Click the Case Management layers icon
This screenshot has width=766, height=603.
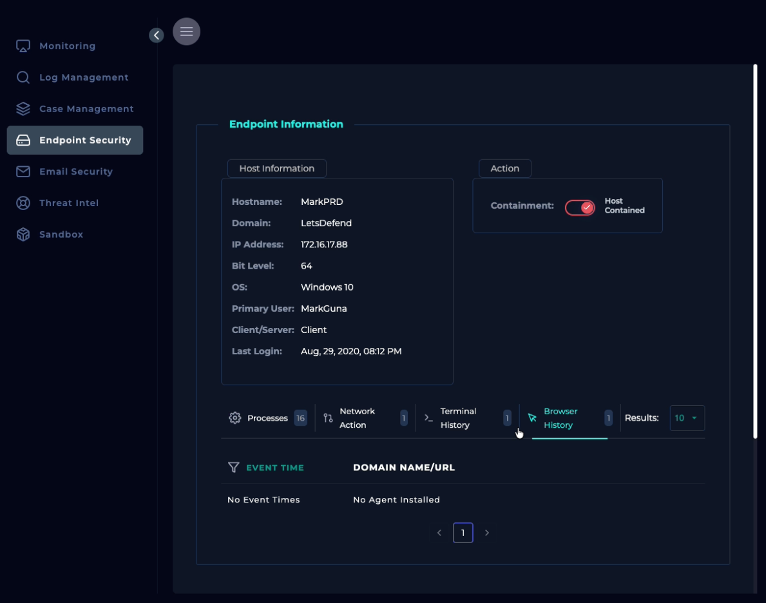point(23,109)
